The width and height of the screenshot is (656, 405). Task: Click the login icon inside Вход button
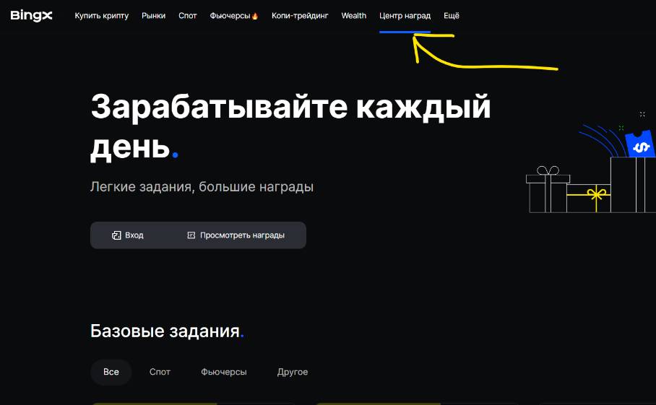(x=116, y=235)
